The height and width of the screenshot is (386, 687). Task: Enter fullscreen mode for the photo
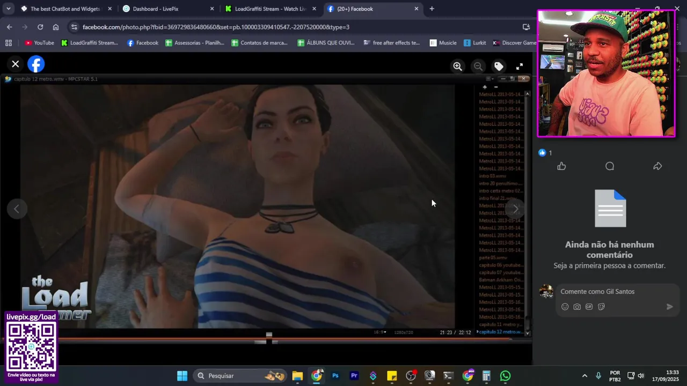click(x=520, y=66)
